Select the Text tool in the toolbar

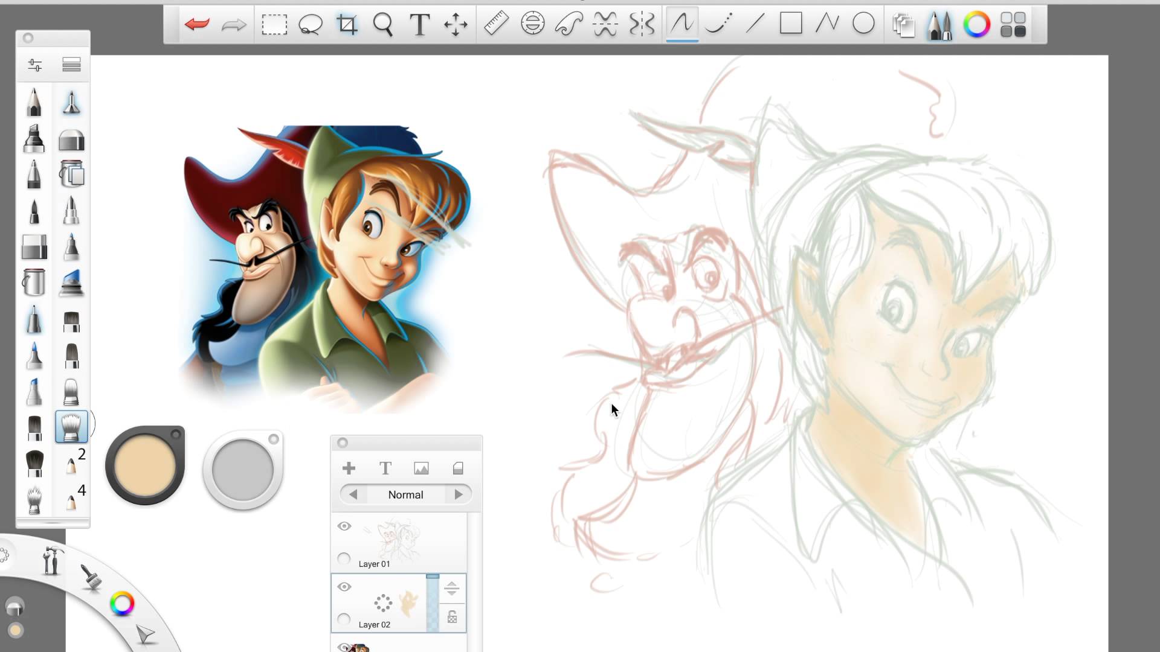pyautogui.click(x=419, y=25)
